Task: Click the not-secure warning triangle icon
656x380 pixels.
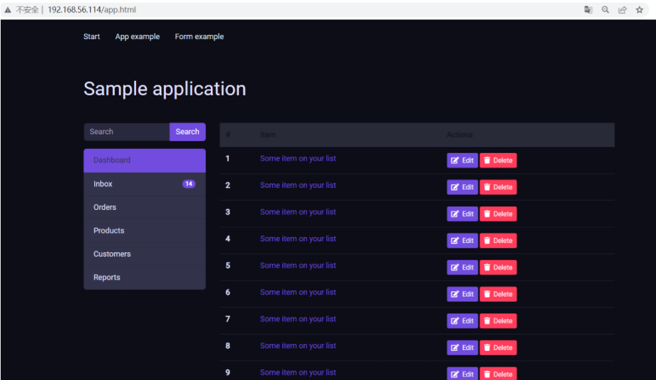Action: pyautogui.click(x=8, y=10)
